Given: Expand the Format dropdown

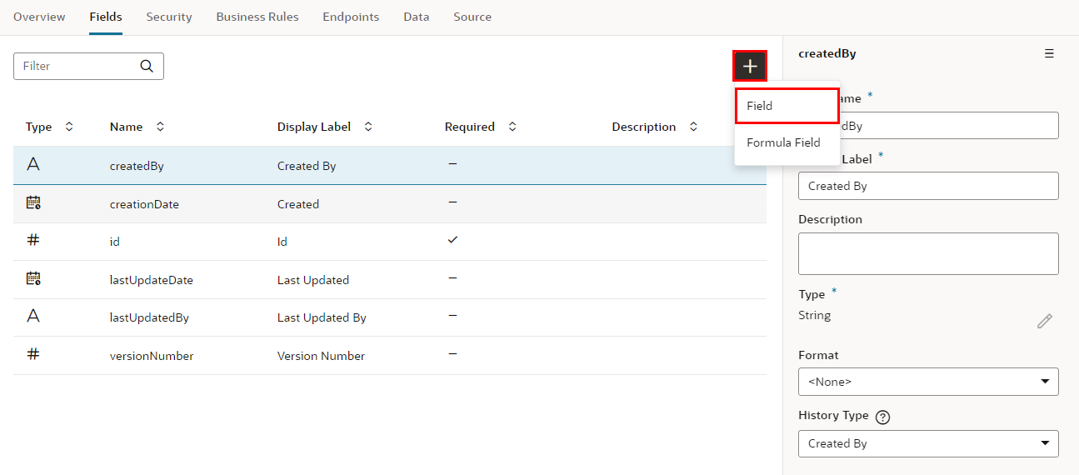Looking at the screenshot, I should (928, 382).
